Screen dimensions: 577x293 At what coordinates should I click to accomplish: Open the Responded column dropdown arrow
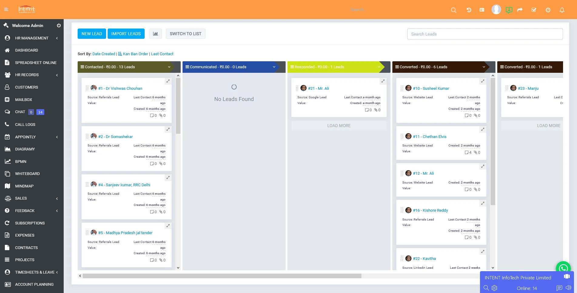(x=379, y=67)
